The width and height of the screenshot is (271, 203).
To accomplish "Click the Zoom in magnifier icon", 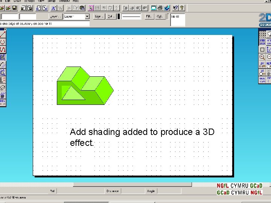I will click(x=262, y=57).
